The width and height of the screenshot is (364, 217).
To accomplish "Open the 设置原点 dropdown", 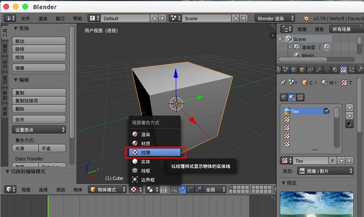I will pyautogui.click(x=39, y=130).
